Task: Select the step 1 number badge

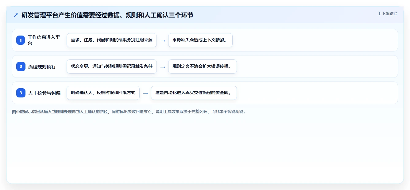Action: pyautogui.click(x=21, y=40)
